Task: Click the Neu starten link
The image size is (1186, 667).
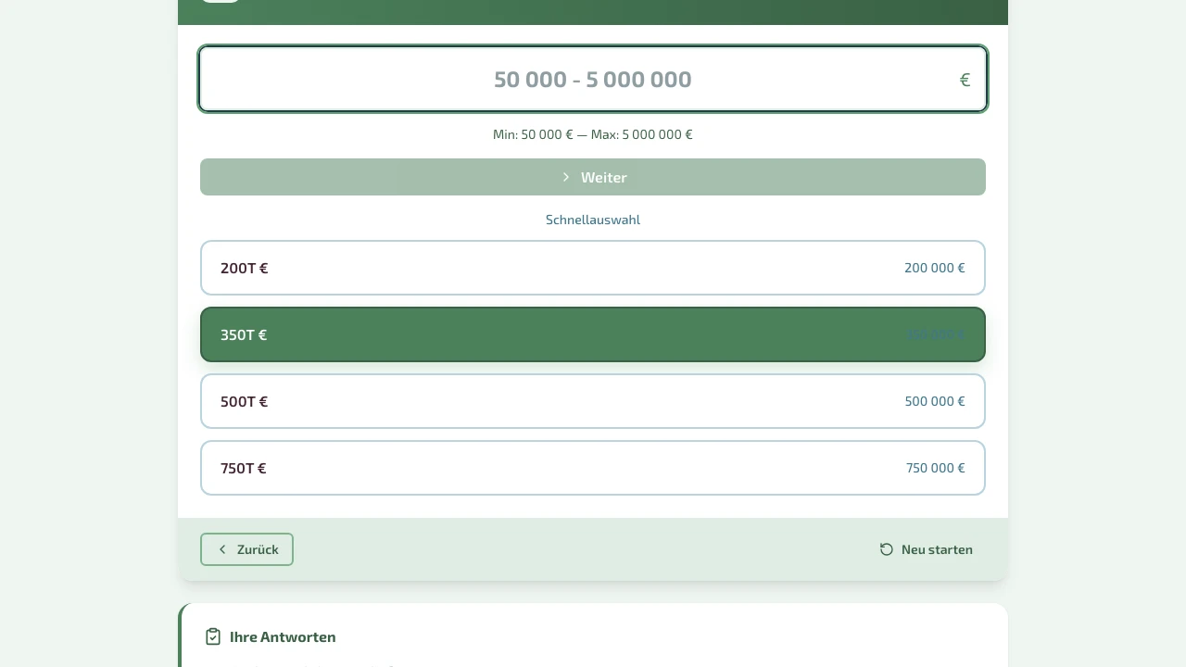Action: pyautogui.click(x=936, y=549)
